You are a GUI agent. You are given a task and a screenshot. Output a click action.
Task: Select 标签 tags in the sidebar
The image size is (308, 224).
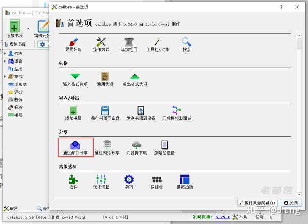click(x=16, y=108)
